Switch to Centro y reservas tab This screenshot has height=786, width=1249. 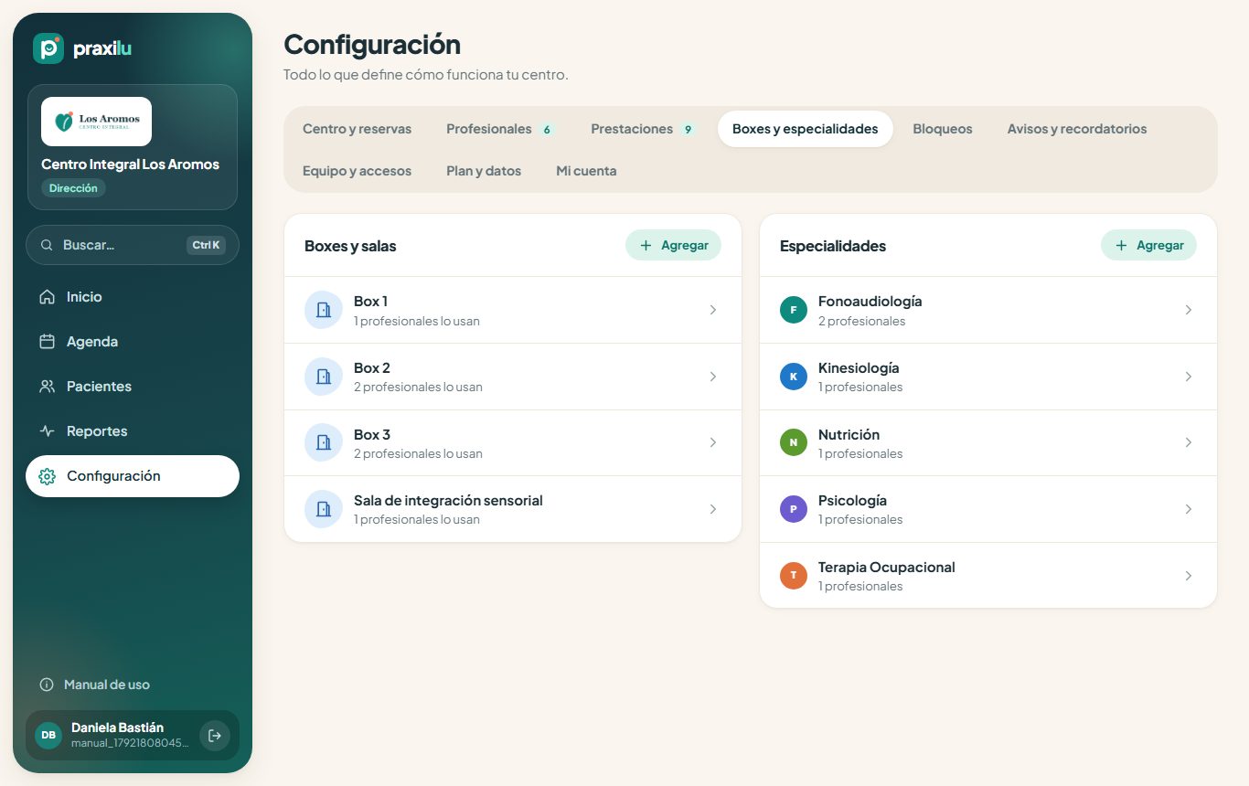pyautogui.click(x=358, y=129)
